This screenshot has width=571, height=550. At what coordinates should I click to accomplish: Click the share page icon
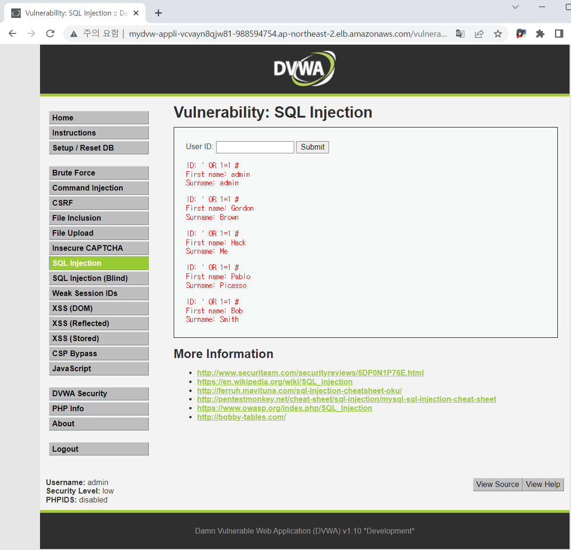(x=479, y=33)
